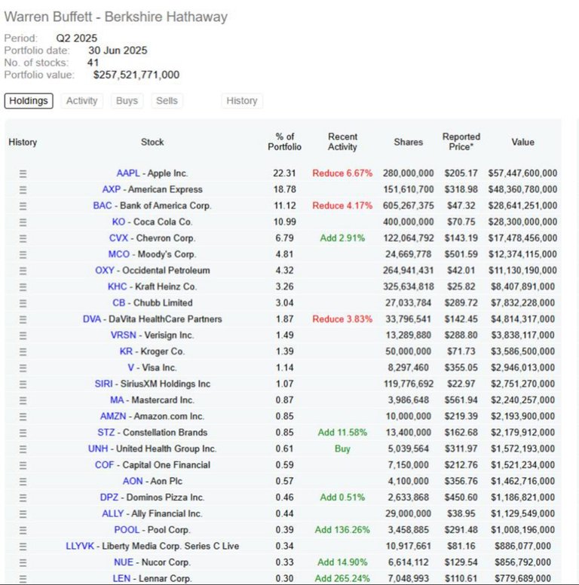Click the Stock column header
Viewport: 579px width, 585px height.
click(152, 142)
